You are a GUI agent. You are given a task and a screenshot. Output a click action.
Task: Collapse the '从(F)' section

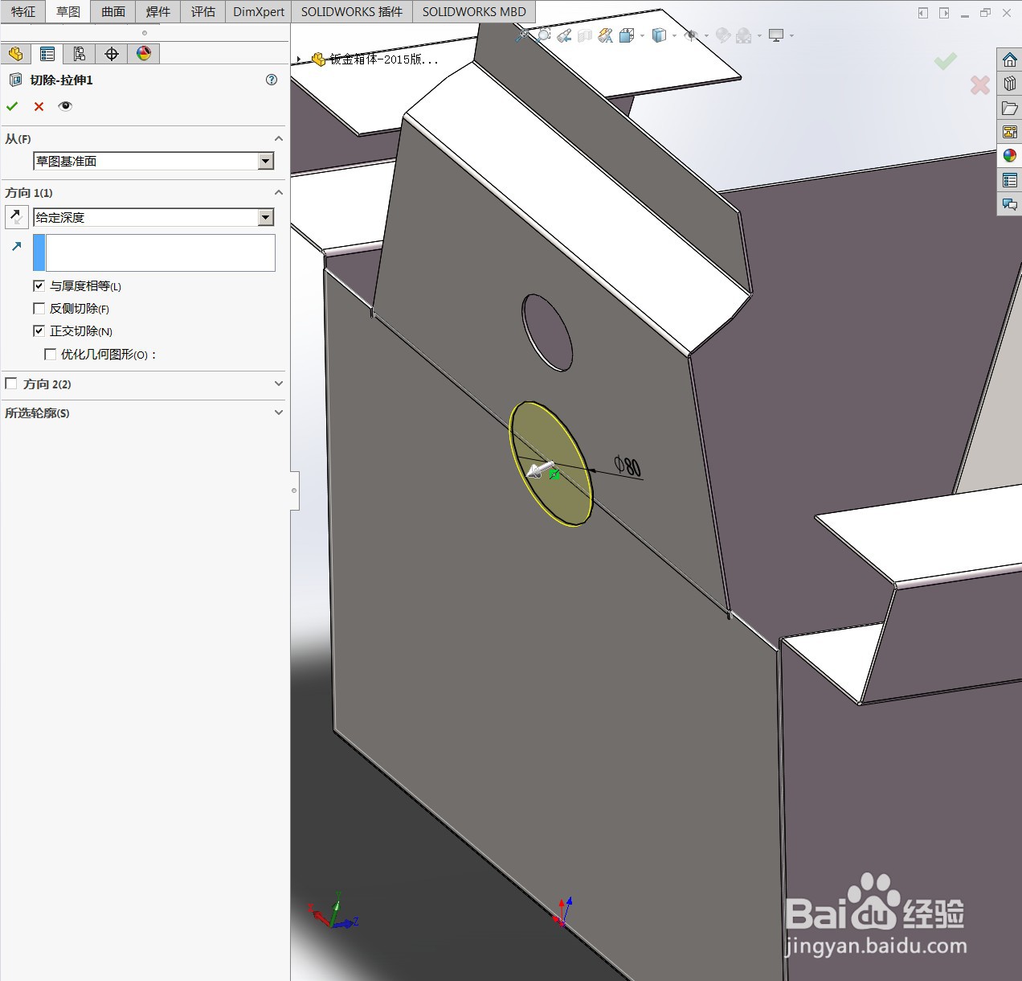(x=279, y=138)
